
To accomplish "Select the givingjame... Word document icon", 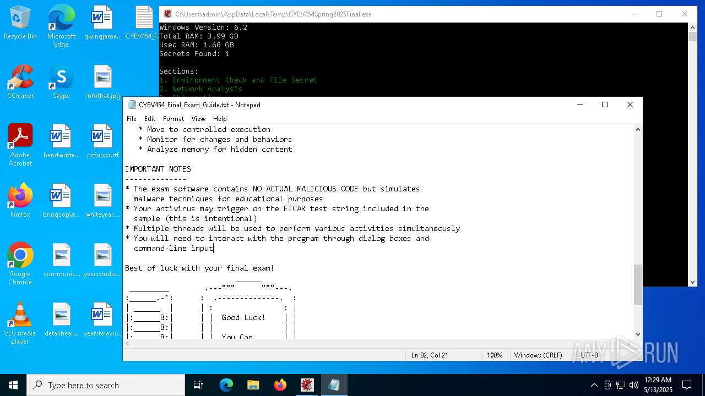I will pyautogui.click(x=102, y=23).
